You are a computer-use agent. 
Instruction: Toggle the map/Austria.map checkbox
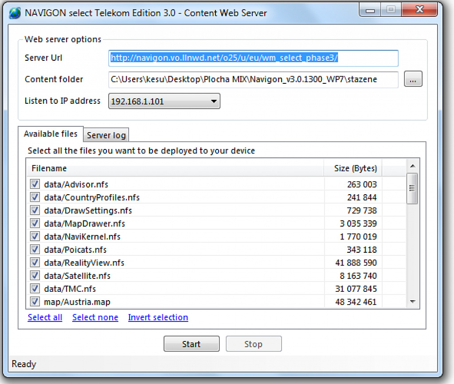click(x=35, y=302)
